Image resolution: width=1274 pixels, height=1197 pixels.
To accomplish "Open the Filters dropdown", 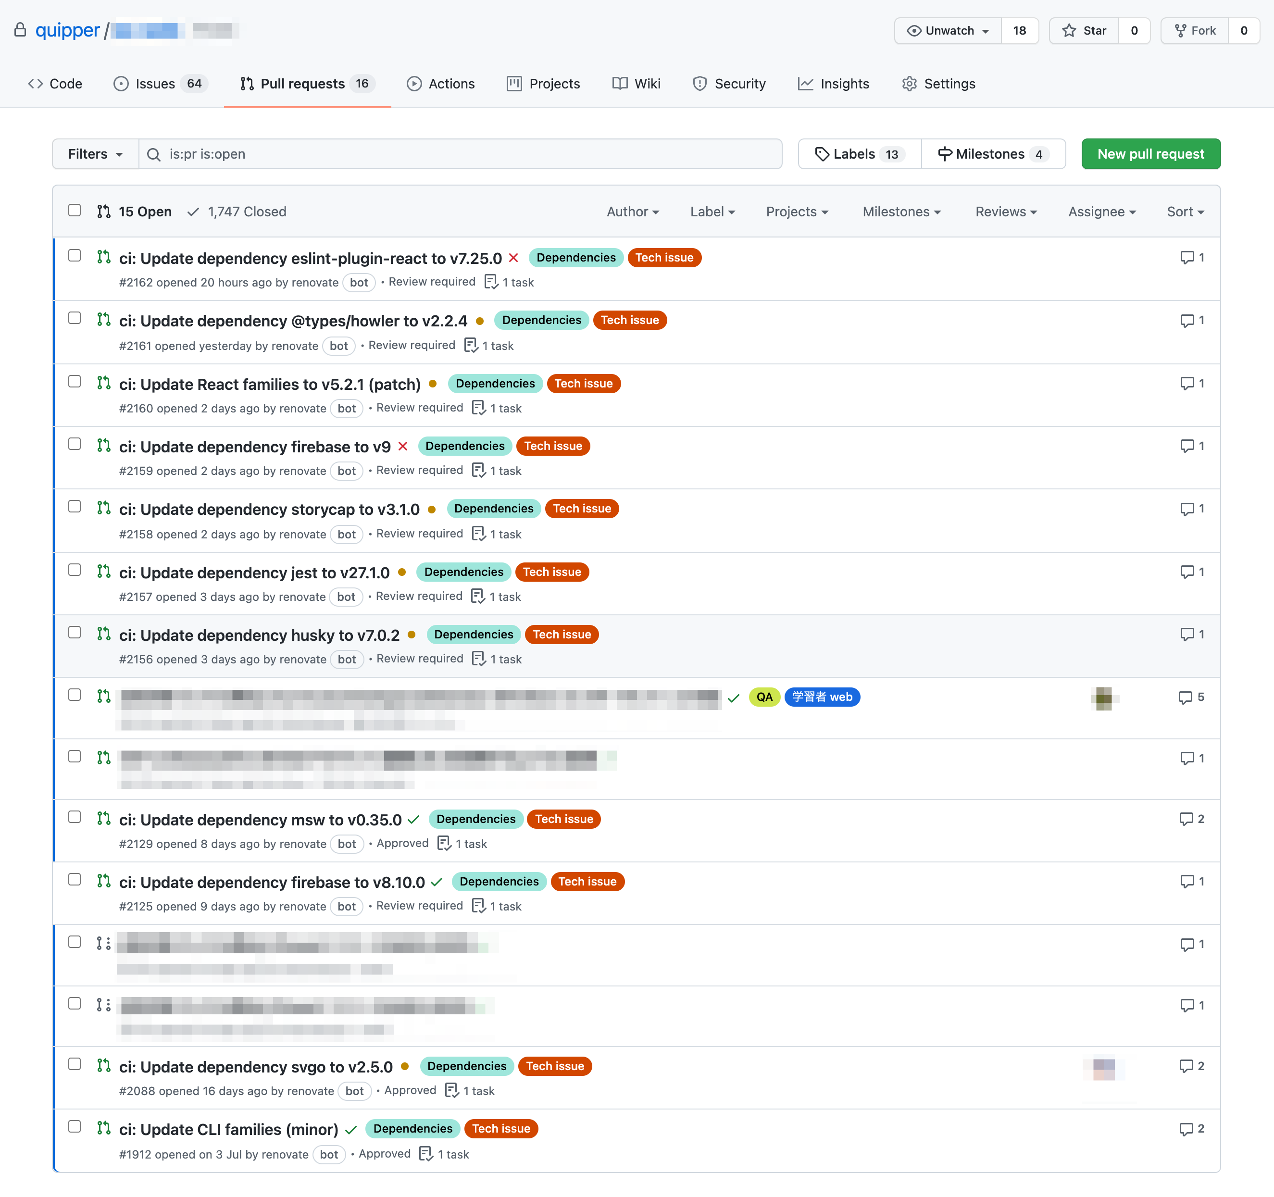I will tap(96, 154).
